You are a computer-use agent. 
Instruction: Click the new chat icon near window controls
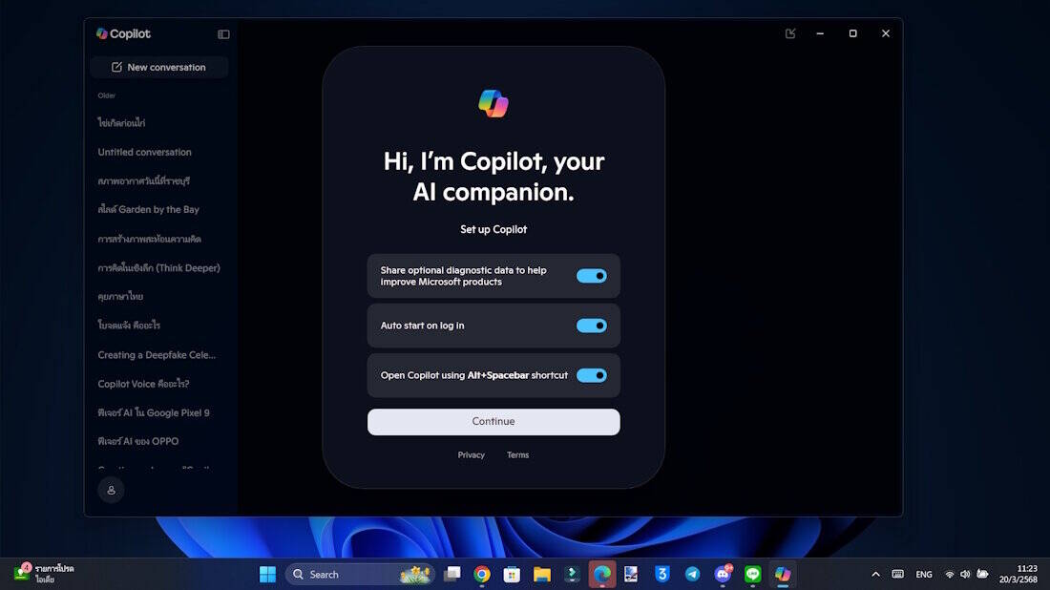pos(790,33)
